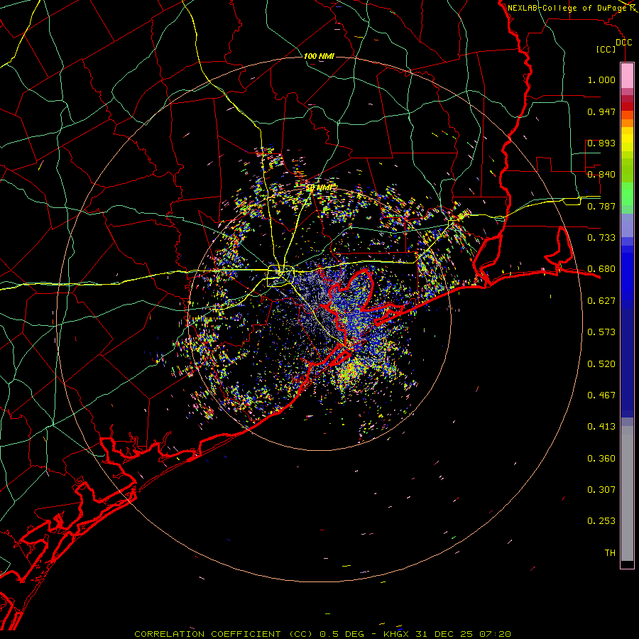Click the 0.627 scale value
This screenshot has height=639, width=639.
[x=601, y=301]
